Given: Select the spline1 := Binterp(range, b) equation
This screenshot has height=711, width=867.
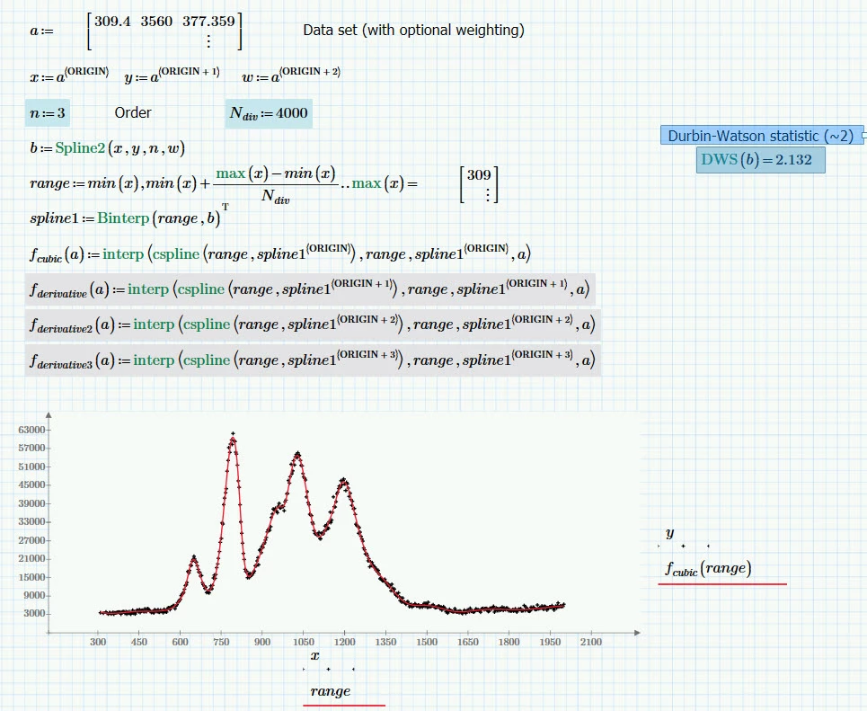Looking at the screenshot, I should click(129, 217).
